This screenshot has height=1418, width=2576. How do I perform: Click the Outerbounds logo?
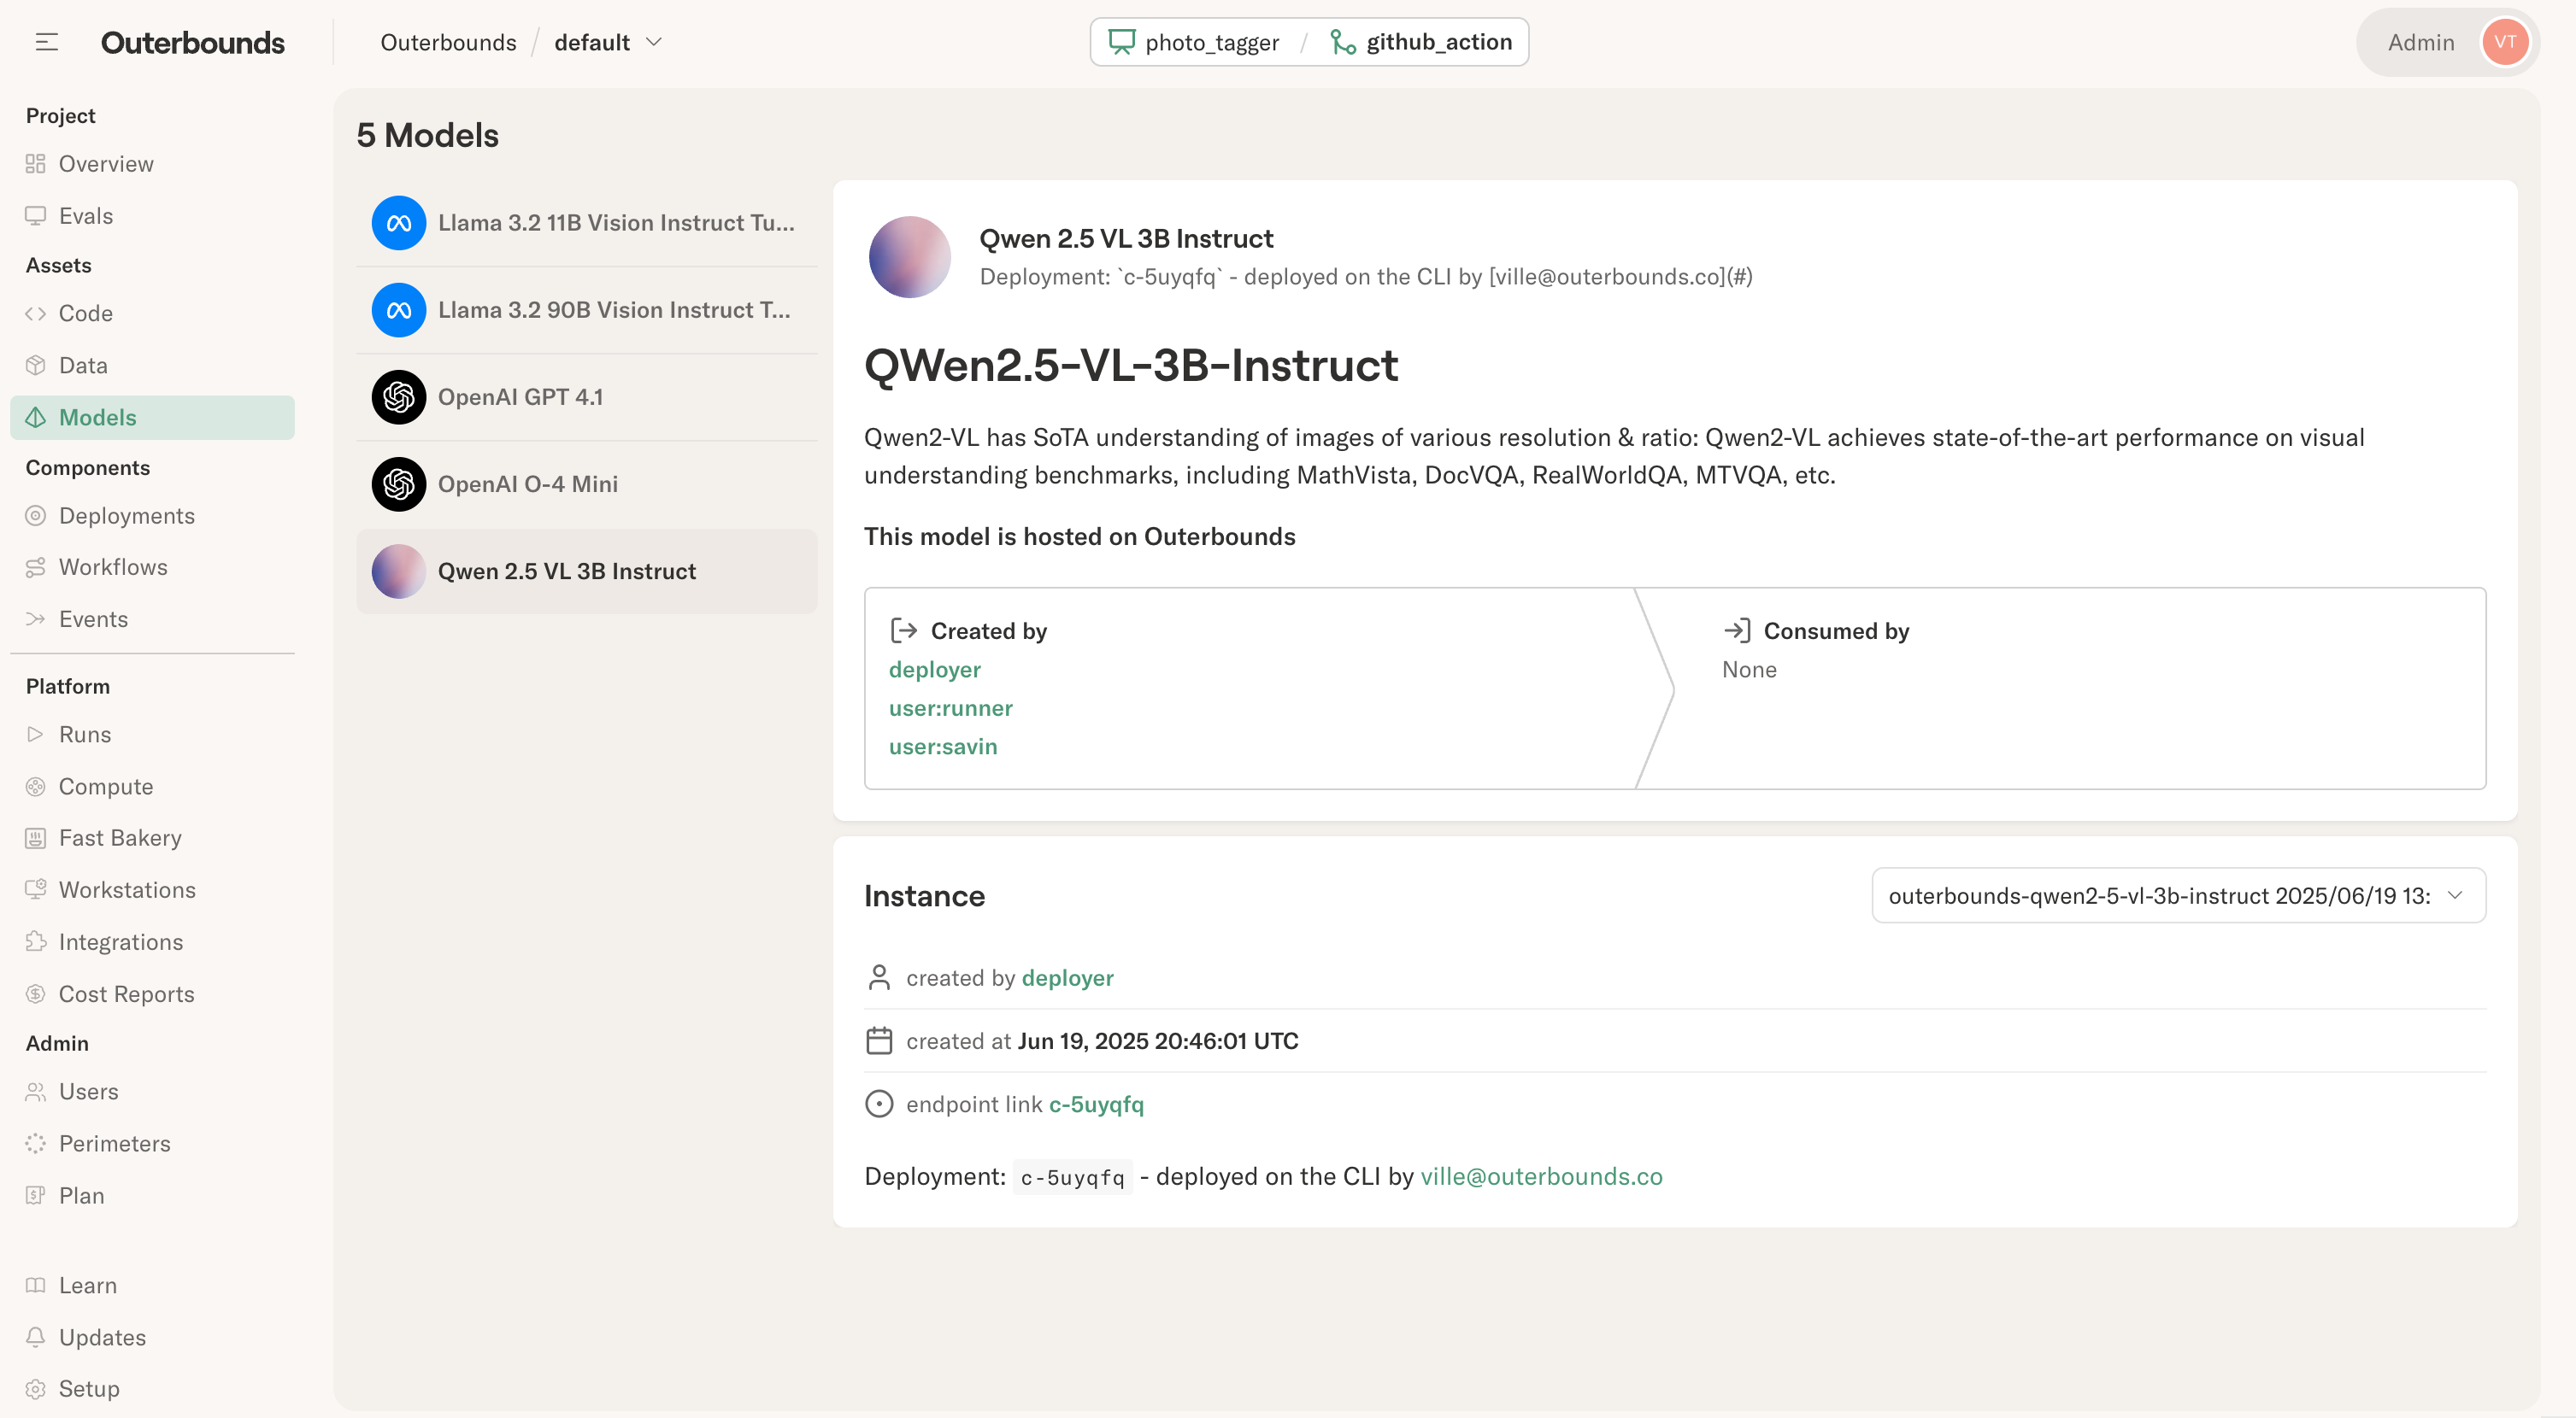[x=192, y=42]
